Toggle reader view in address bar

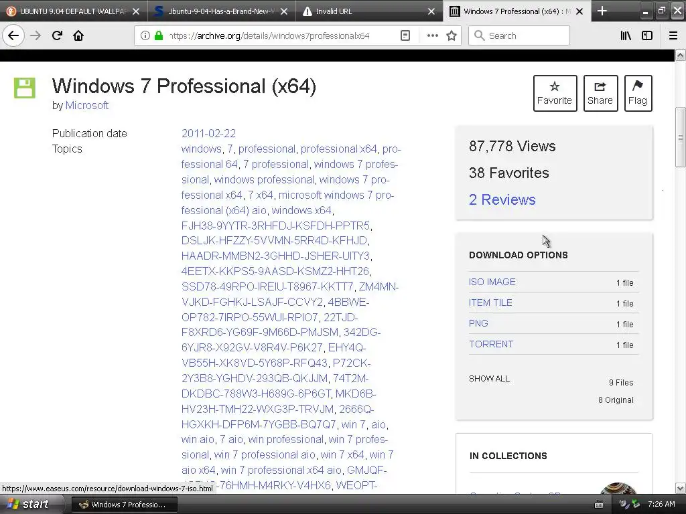(405, 35)
